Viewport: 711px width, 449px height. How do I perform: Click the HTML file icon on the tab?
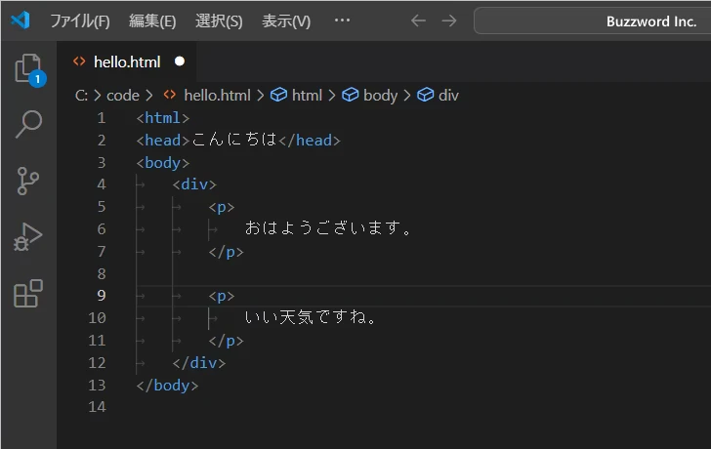79,61
